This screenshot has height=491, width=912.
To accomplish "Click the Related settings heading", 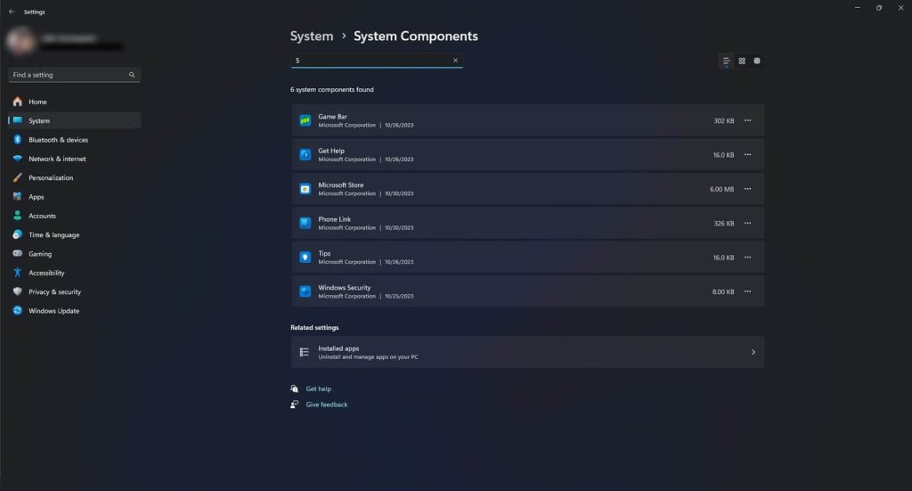I will (314, 328).
